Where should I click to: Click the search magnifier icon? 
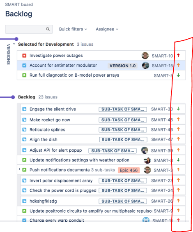pos(48,29)
